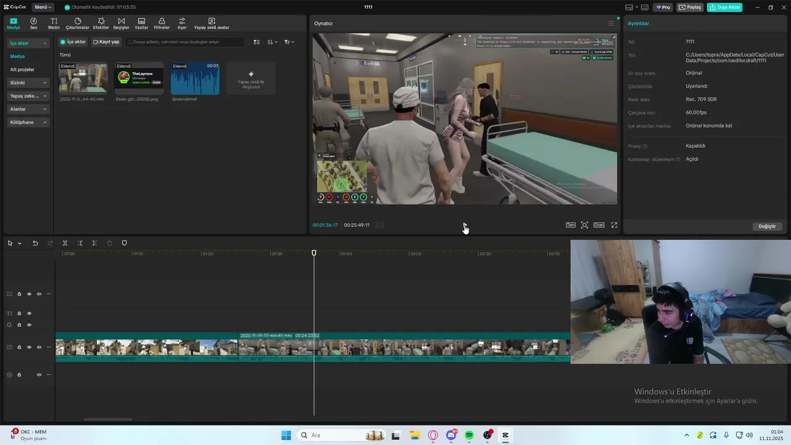The height and width of the screenshot is (445, 791).
Task: Split the clip at playhead
Action: pyautogui.click(x=65, y=243)
